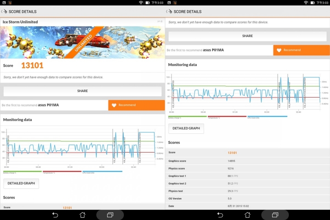Image resolution: width=330 pixels, height=220 pixels.
Task: Tap the heart icon in left Recommend button
Action: (x=114, y=105)
